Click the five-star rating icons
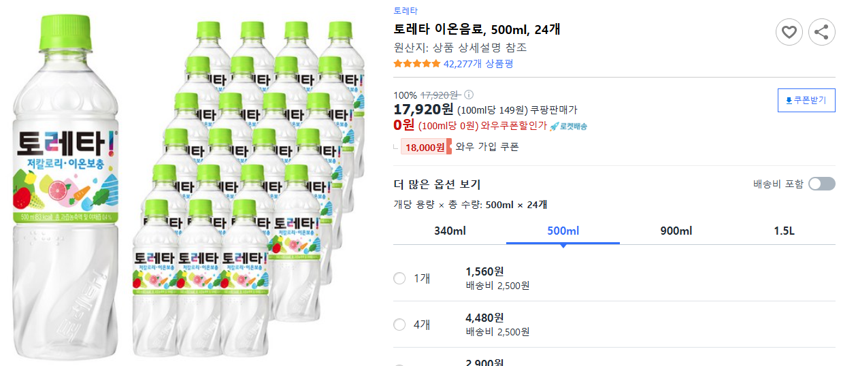841x366 pixels. [416, 64]
